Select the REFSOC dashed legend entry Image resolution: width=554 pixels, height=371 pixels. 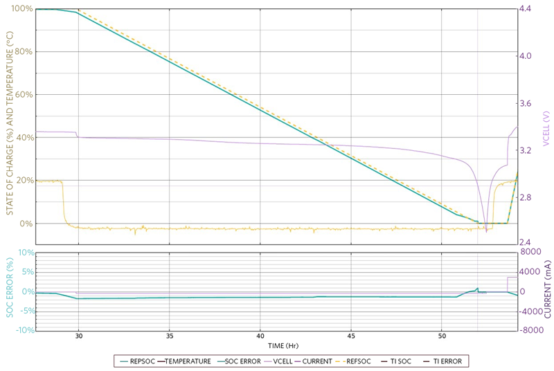354,361
